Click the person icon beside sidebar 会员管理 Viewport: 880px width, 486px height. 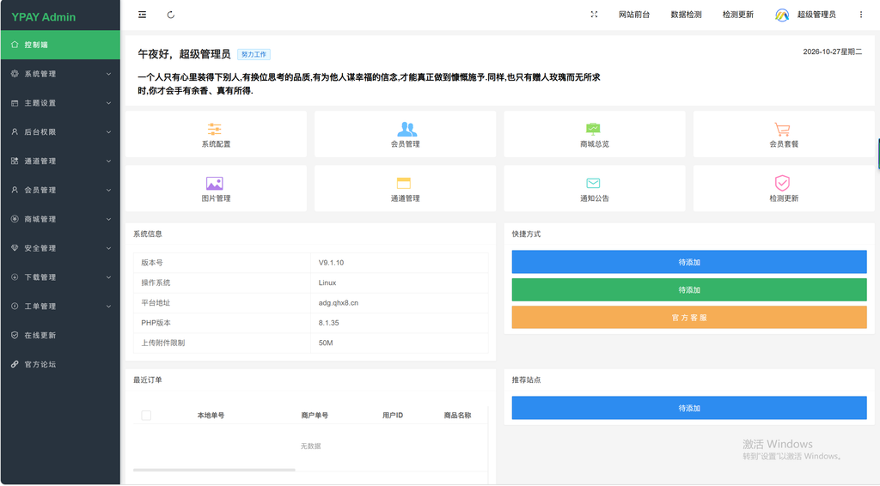tap(15, 190)
